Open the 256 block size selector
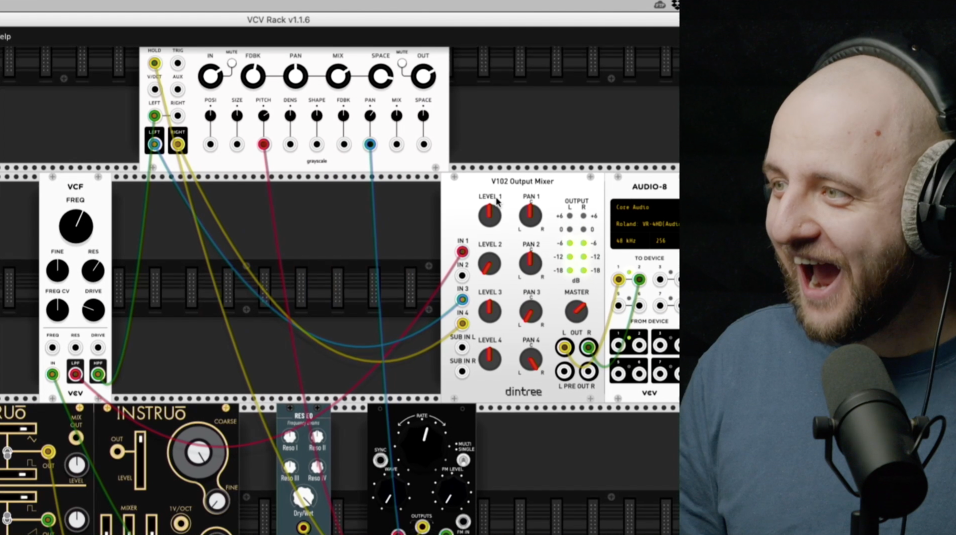This screenshot has height=535, width=956. [x=661, y=240]
